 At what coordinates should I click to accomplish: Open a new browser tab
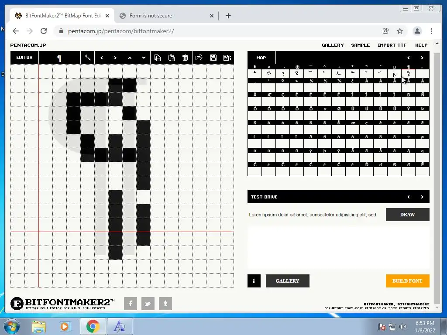(228, 16)
